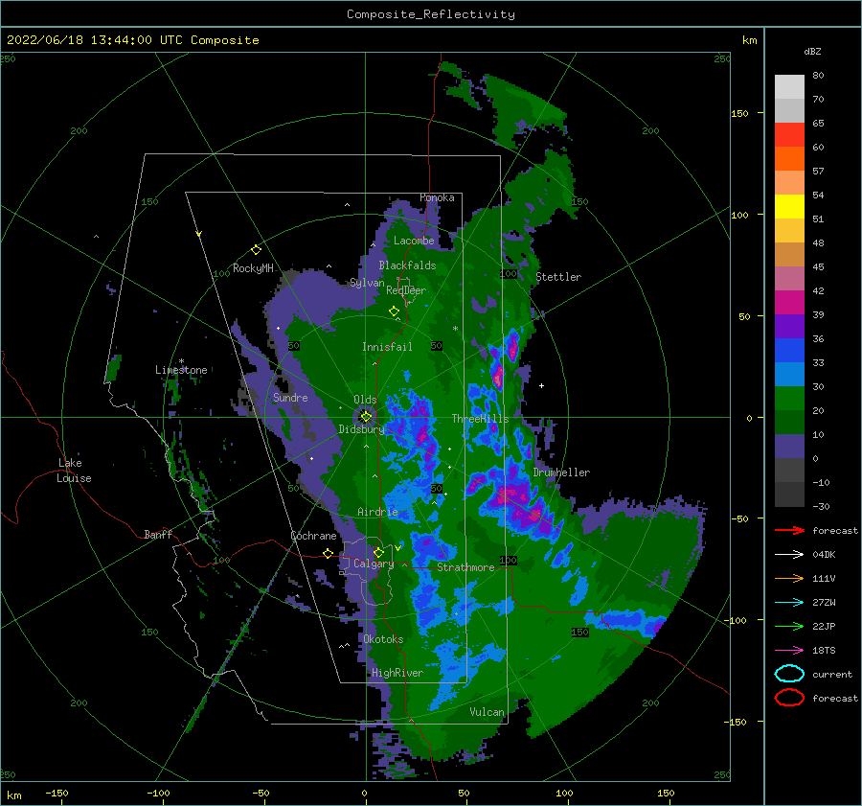Select the yellow diamond marker above Calgary
The height and width of the screenshot is (806, 862).
pos(378,552)
